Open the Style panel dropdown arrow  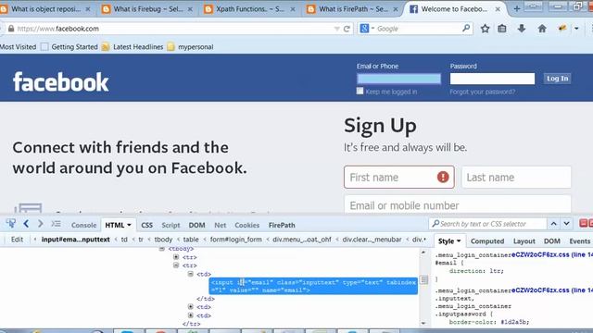pos(459,240)
